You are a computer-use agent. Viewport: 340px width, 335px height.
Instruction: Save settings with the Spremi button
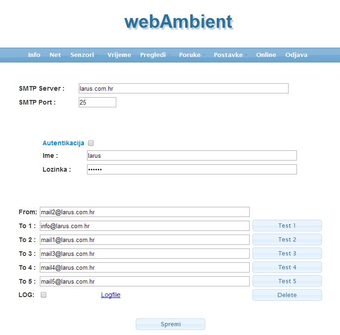pyautogui.click(x=170, y=324)
